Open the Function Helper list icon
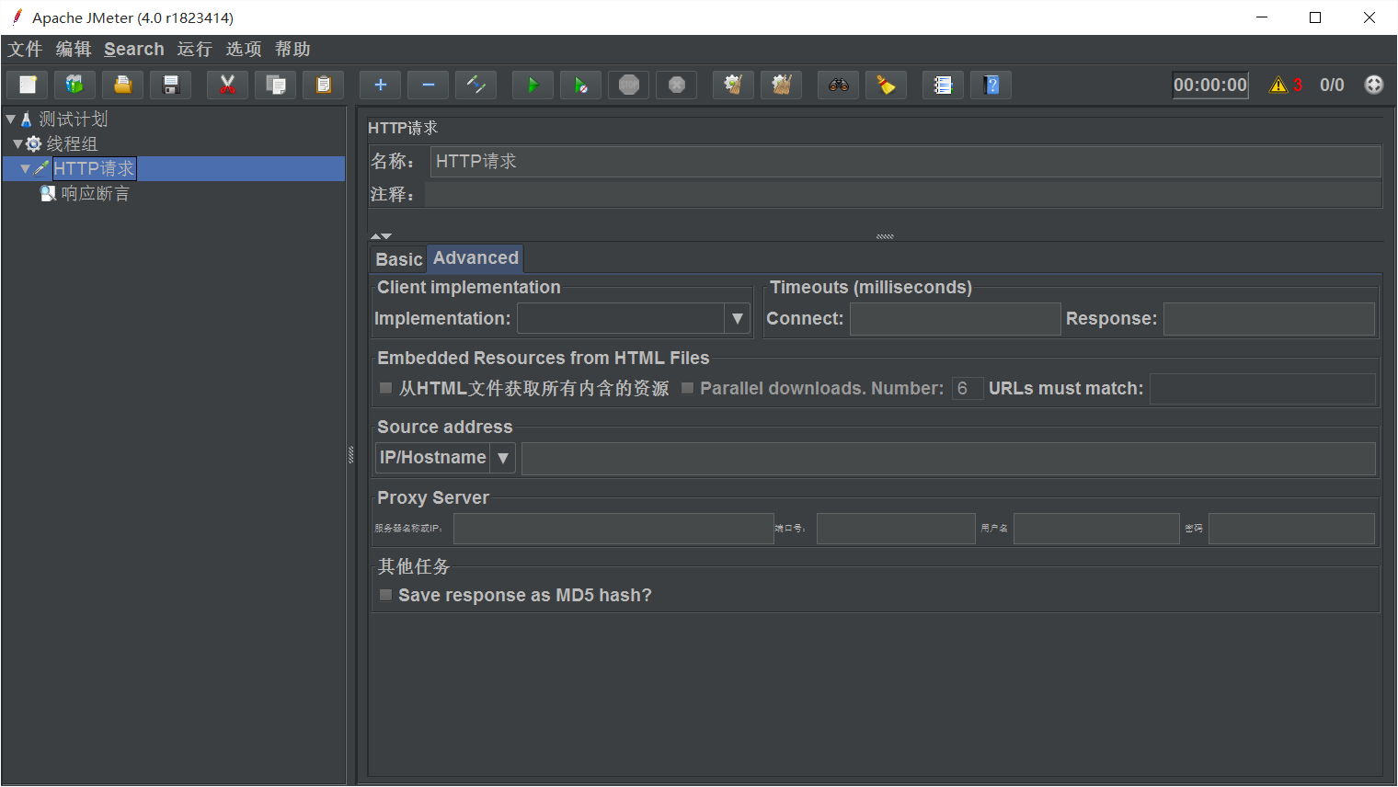Viewport: 1398px width, 787px height. 944,85
